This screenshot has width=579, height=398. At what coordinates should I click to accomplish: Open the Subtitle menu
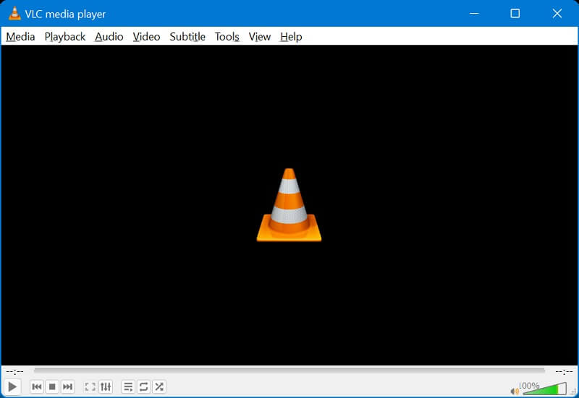pos(187,37)
